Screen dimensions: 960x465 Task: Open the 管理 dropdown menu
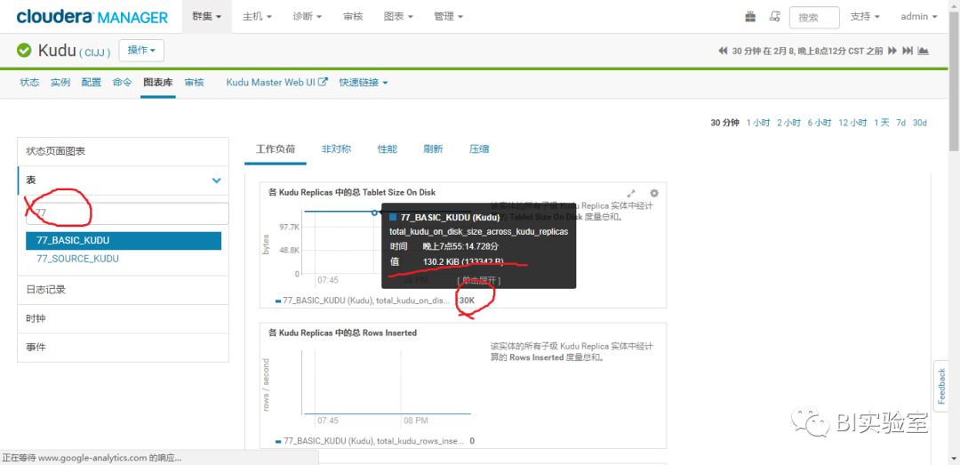tap(448, 17)
